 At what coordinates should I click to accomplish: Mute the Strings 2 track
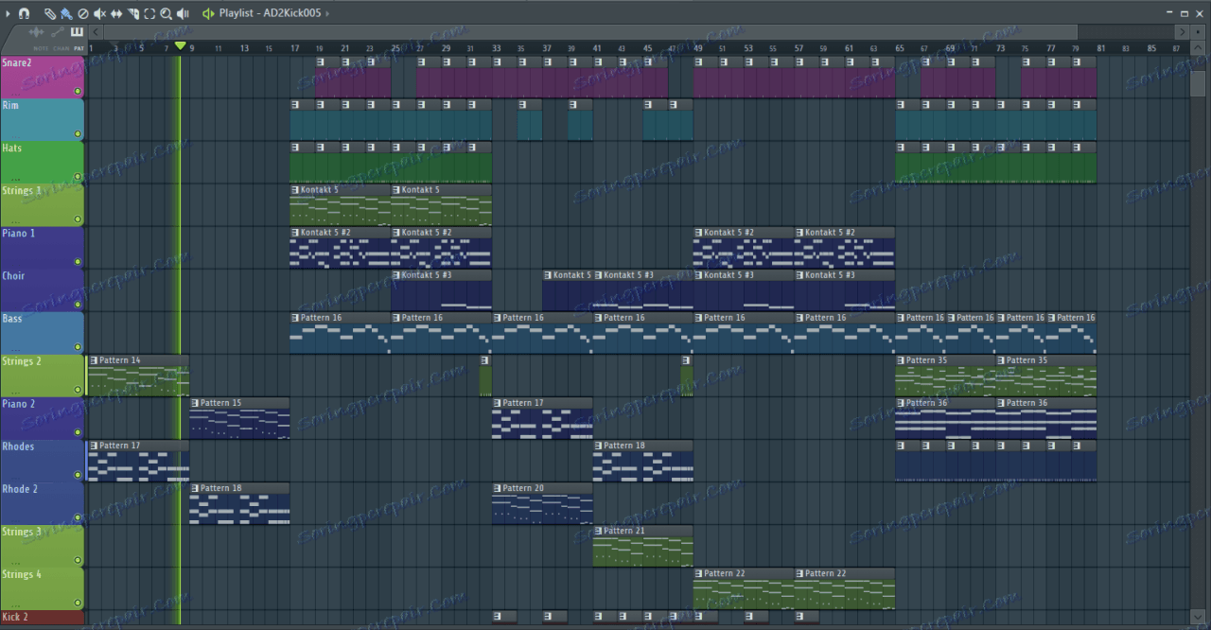(x=78, y=390)
